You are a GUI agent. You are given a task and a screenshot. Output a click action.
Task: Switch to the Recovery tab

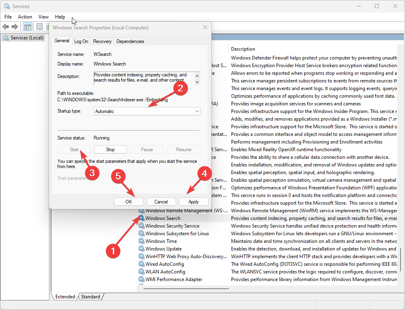102,41
